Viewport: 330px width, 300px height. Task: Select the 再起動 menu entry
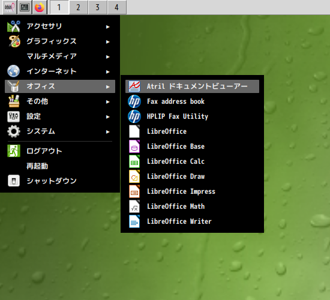(60, 166)
